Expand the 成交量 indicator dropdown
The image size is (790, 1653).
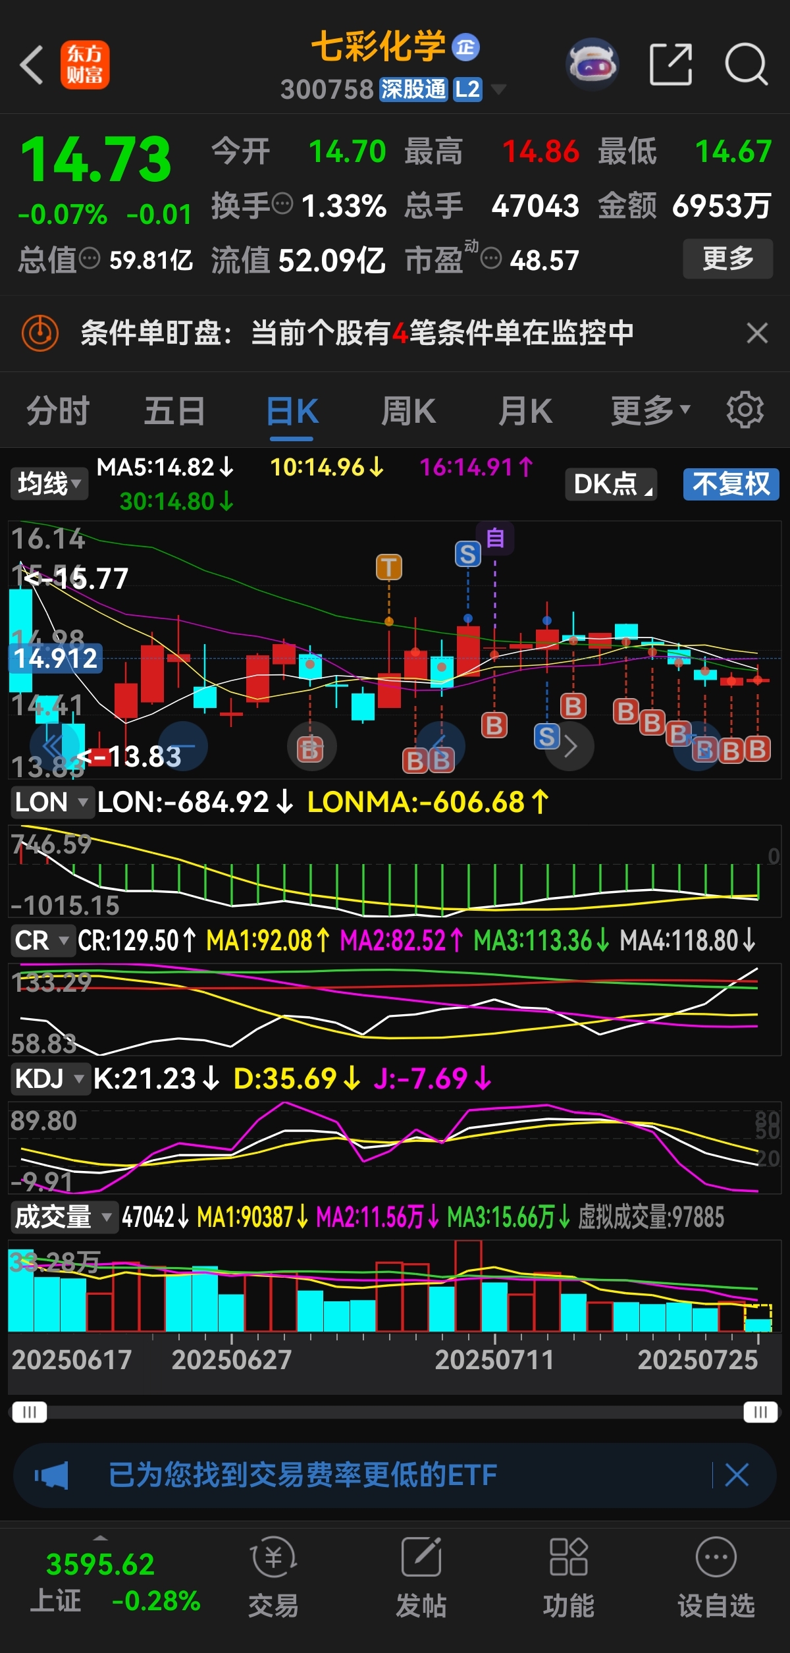pyautogui.click(x=63, y=1217)
